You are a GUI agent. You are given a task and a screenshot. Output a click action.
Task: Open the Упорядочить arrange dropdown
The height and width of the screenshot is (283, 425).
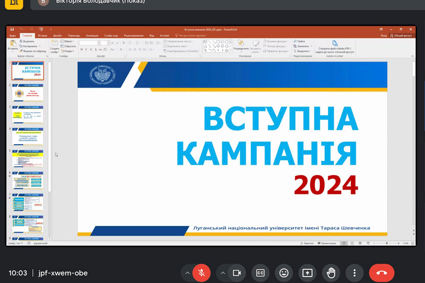(241, 46)
